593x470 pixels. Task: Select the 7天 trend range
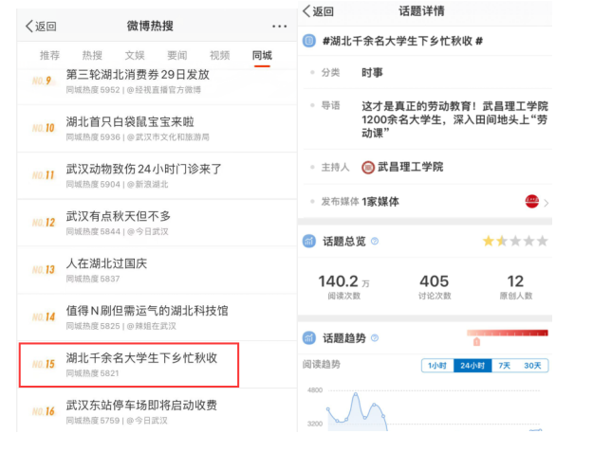coord(506,366)
